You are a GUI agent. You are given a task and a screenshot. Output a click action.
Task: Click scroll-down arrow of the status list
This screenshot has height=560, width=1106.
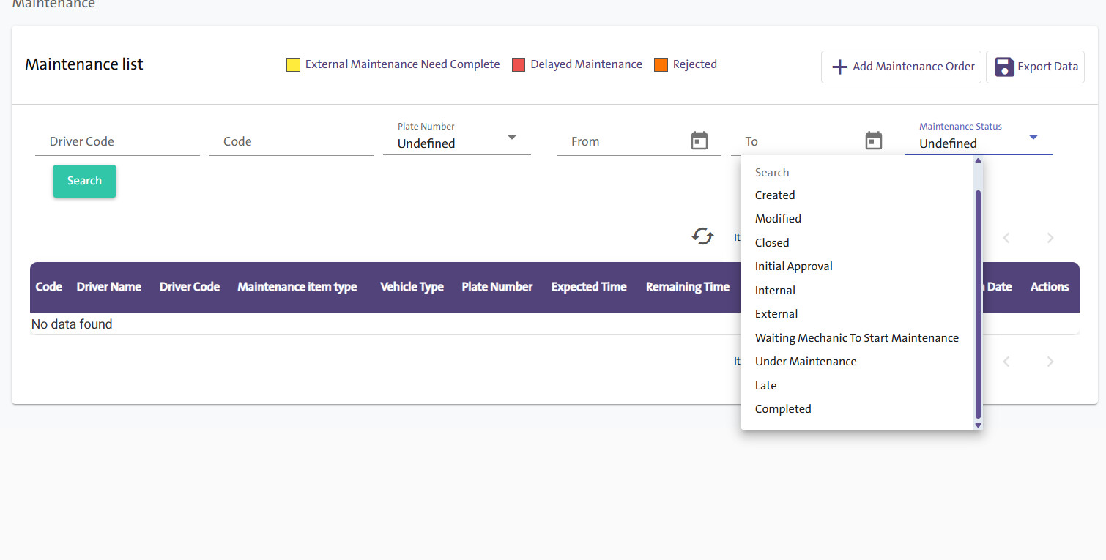pos(978,425)
